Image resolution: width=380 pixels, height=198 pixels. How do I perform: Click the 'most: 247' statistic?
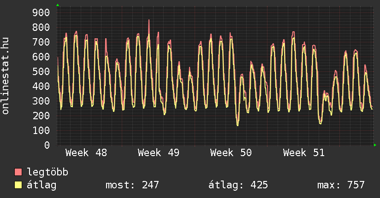tap(132, 185)
